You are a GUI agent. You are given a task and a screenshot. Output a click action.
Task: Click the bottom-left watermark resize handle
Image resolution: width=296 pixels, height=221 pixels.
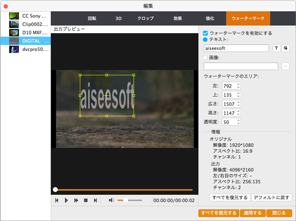pos(80,116)
